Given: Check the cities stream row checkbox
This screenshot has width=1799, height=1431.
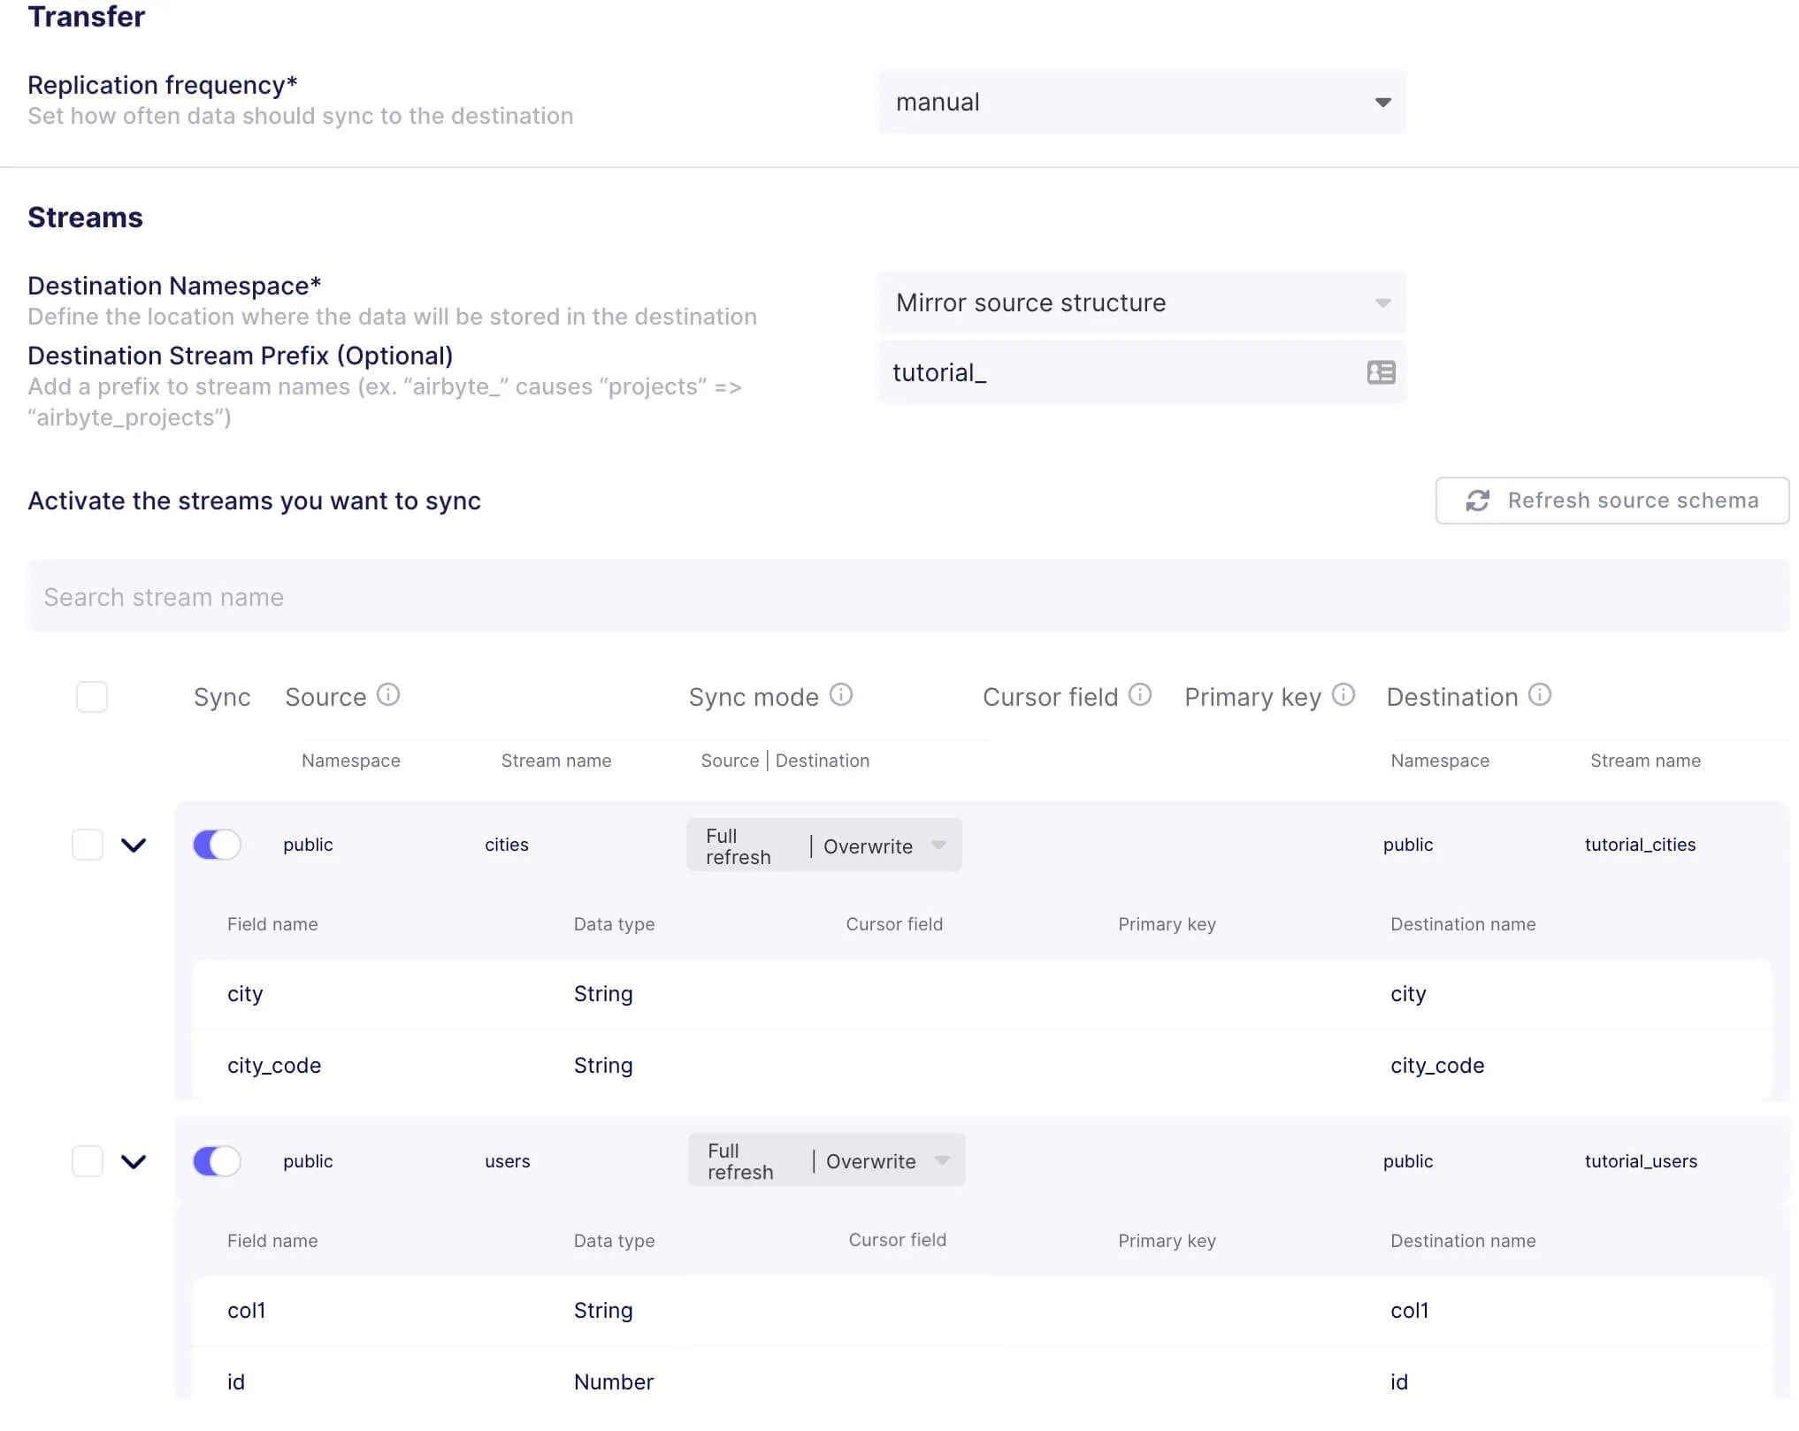Looking at the screenshot, I should point(88,845).
